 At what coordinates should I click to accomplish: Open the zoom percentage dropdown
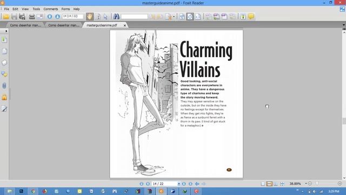(306, 184)
